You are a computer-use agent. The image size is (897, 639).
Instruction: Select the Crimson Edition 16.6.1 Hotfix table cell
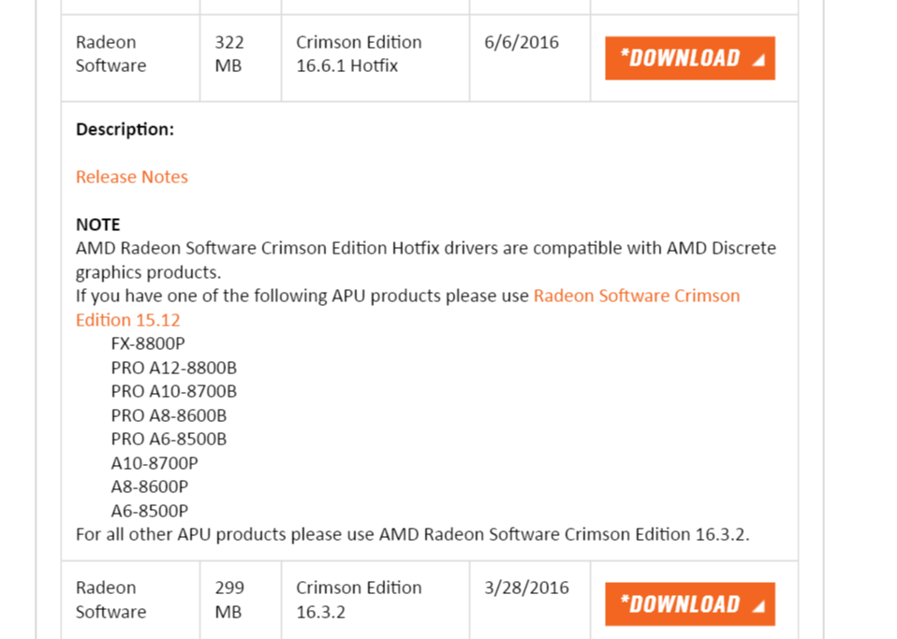coord(359,53)
